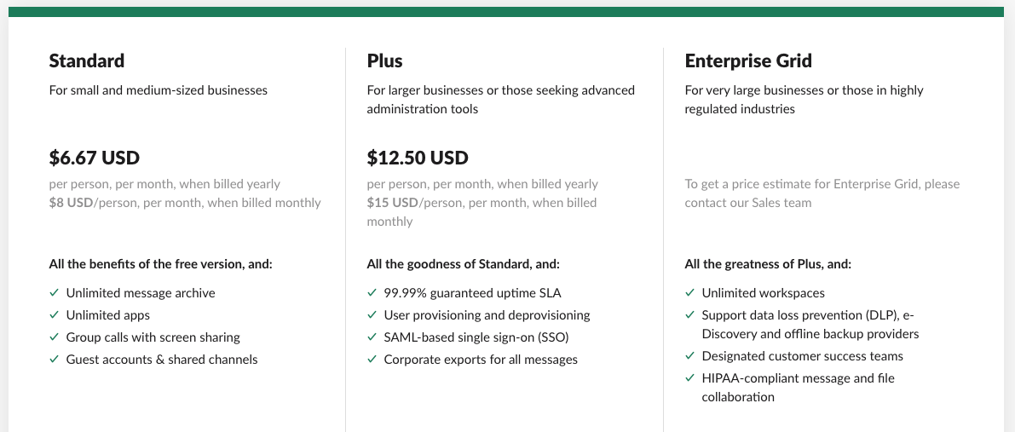Select the Enterprise Grid plan heading

pos(748,60)
